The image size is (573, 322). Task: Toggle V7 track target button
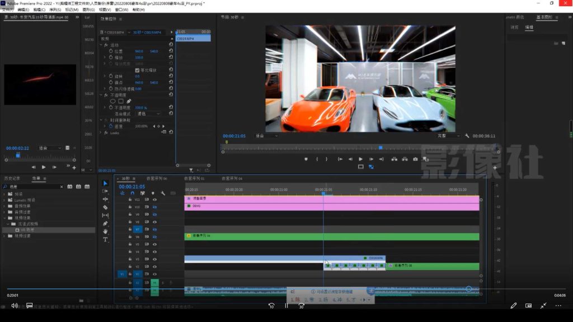[x=138, y=229]
